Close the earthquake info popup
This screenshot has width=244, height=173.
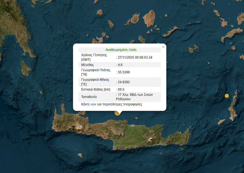pyautogui.click(x=163, y=47)
